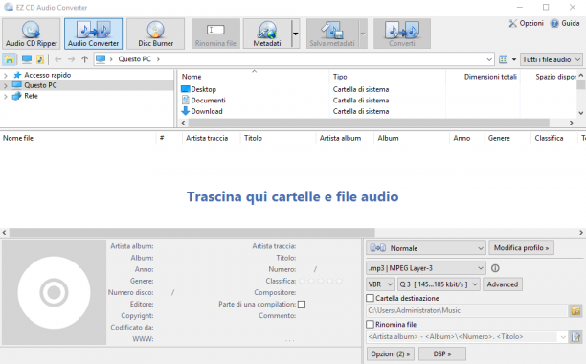Viewport: 586px width, 364px height.
Task: Open the Metadati dropdown arrow
Action: coord(295,34)
